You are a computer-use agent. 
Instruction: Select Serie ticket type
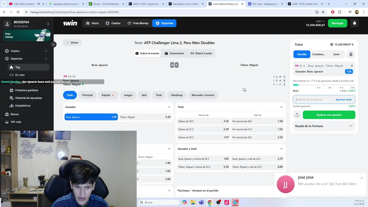(x=336, y=54)
